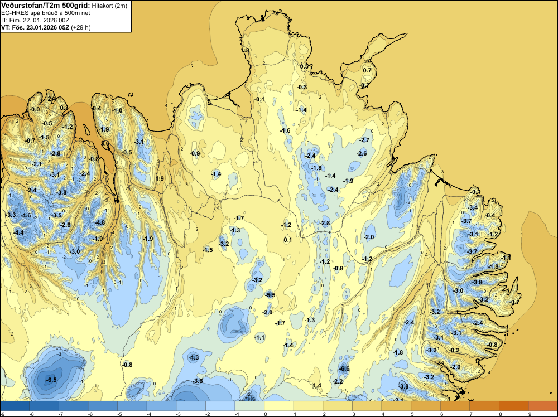
Task: Click the "Hitakort (2m)" label in the header
Action: [109, 6]
